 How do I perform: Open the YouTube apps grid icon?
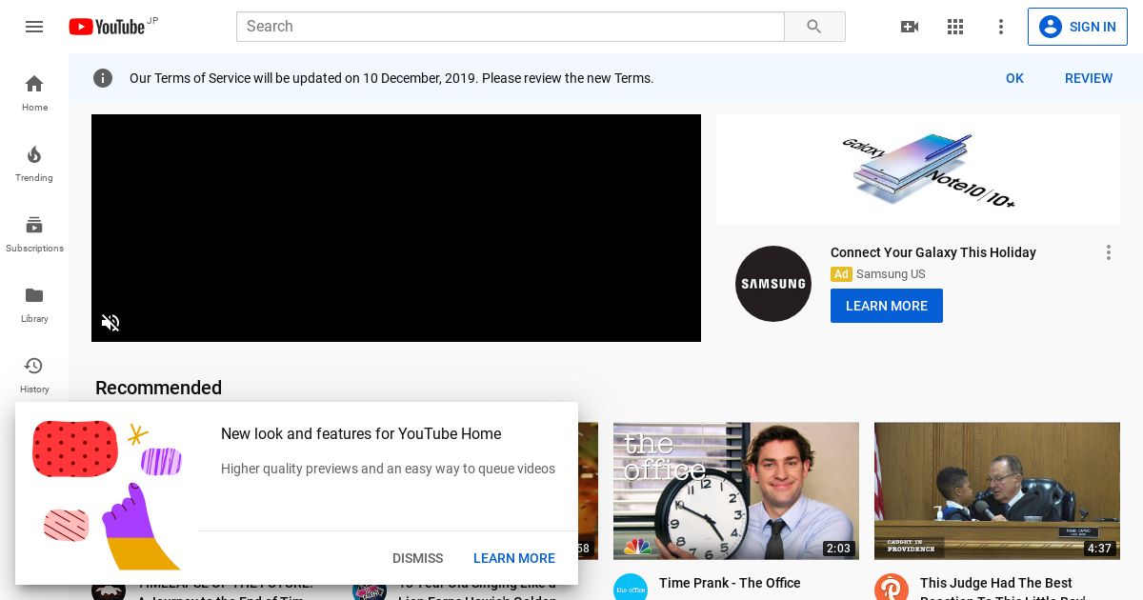(955, 27)
